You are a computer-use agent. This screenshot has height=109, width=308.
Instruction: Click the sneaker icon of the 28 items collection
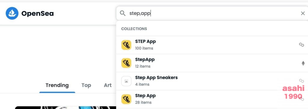[x=126, y=99]
